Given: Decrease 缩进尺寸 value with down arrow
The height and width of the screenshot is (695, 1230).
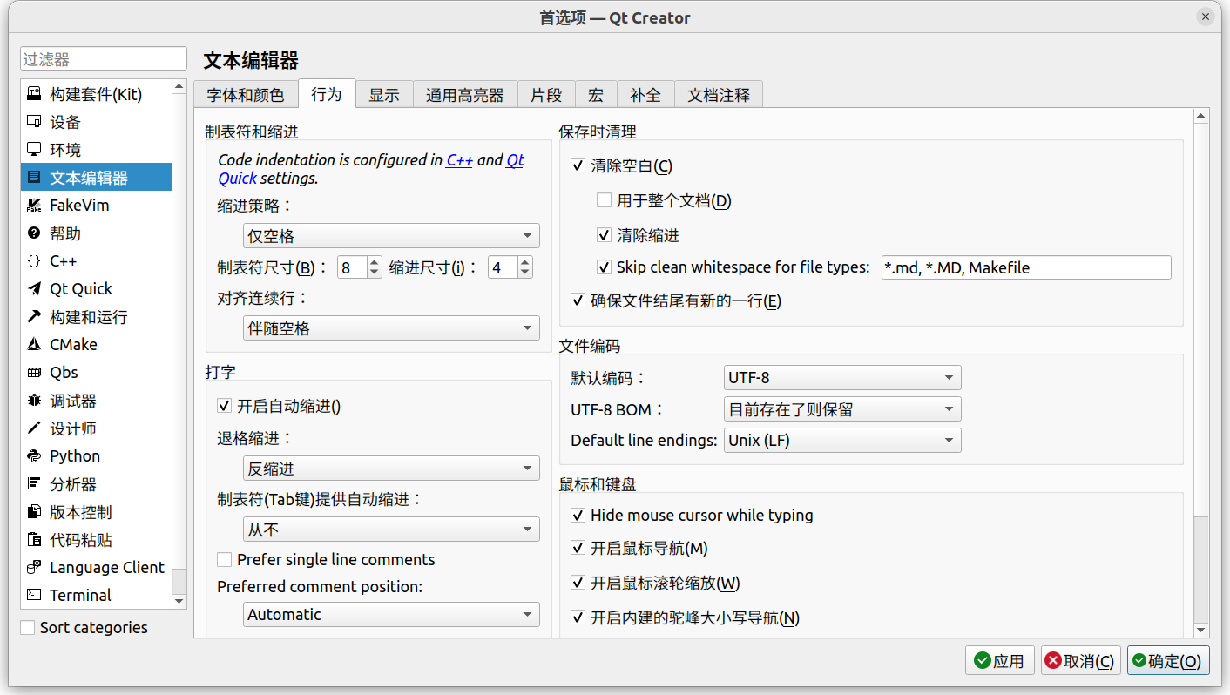Looking at the screenshot, I should pyautogui.click(x=525, y=273).
